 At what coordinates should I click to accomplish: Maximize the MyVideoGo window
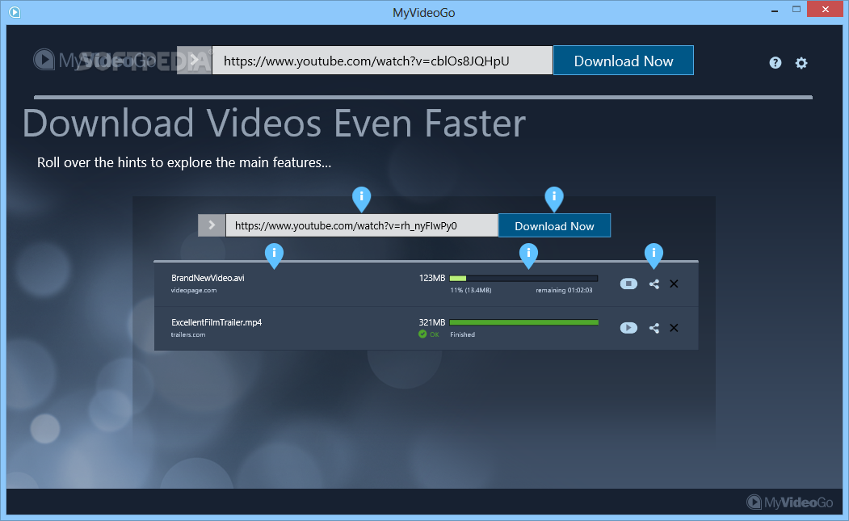coord(796,10)
